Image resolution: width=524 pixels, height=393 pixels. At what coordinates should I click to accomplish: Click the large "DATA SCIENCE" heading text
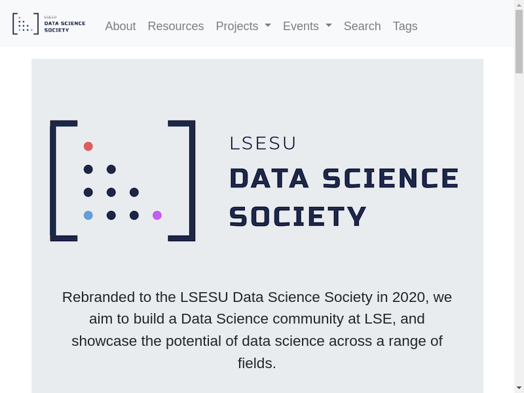[x=344, y=179]
